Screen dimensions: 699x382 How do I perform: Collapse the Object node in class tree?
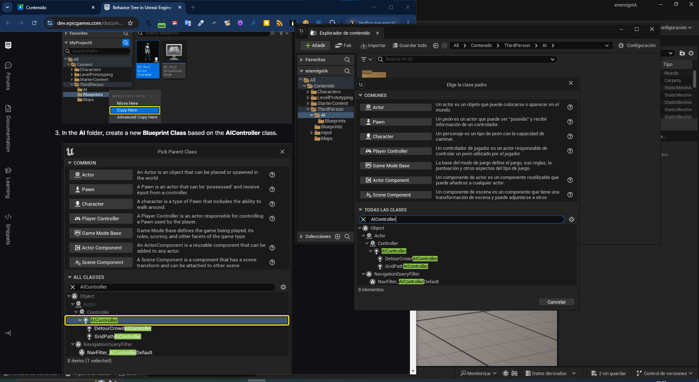pos(360,228)
